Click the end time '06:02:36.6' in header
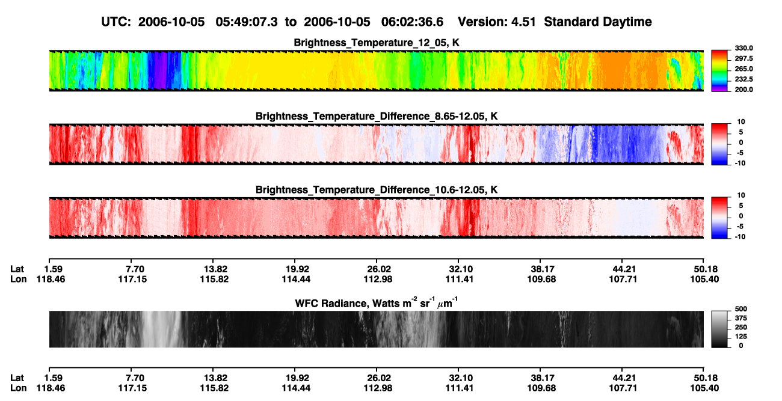The image size is (782, 401). (x=412, y=22)
